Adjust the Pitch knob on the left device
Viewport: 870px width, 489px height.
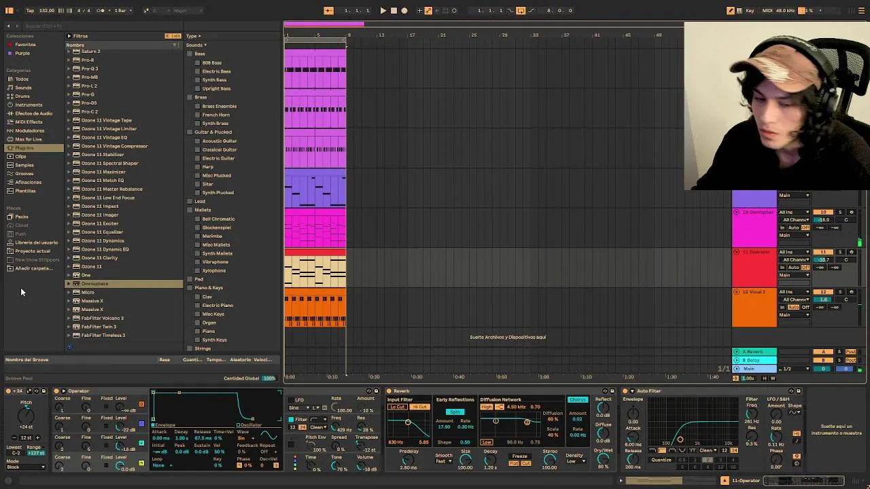tap(26, 415)
